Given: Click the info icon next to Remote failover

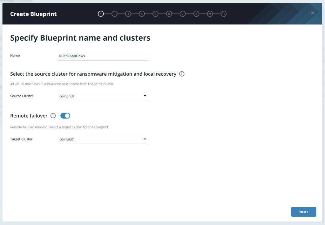Looking at the screenshot, I should (53, 116).
